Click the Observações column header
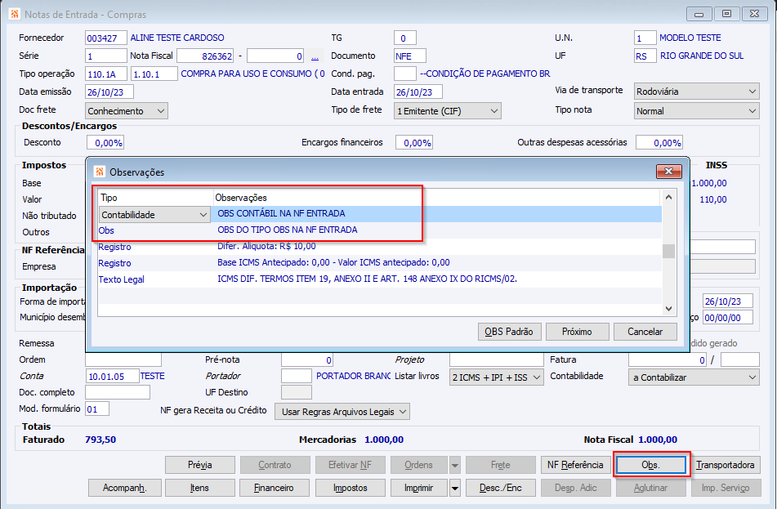Screen dimensions: 777x509 coord(241,197)
